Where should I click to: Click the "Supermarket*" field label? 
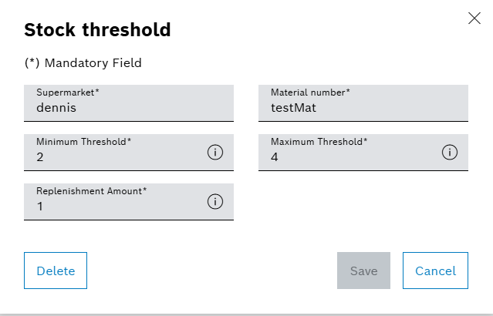click(68, 92)
